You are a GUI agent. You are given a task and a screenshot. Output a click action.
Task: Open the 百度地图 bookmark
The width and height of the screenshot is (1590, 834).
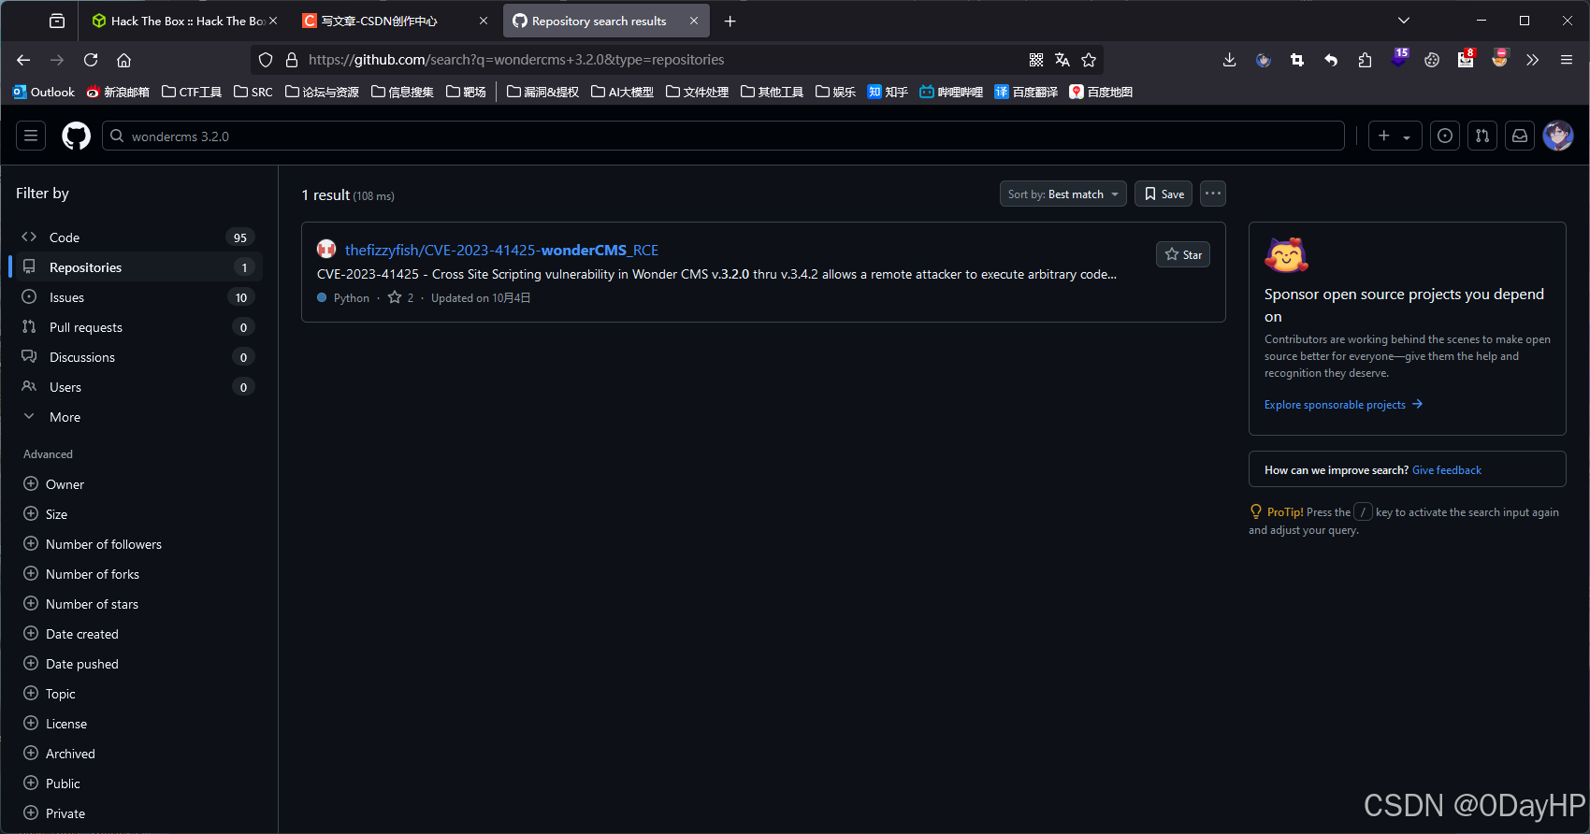pyautogui.click(x=1101, y=92)
